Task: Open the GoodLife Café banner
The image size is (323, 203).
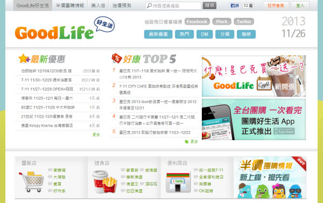Action: 254,76
